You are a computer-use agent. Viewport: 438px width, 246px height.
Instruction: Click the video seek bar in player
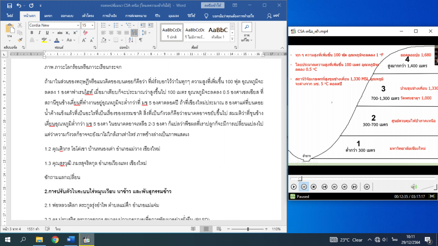click(x=342, y=178)
